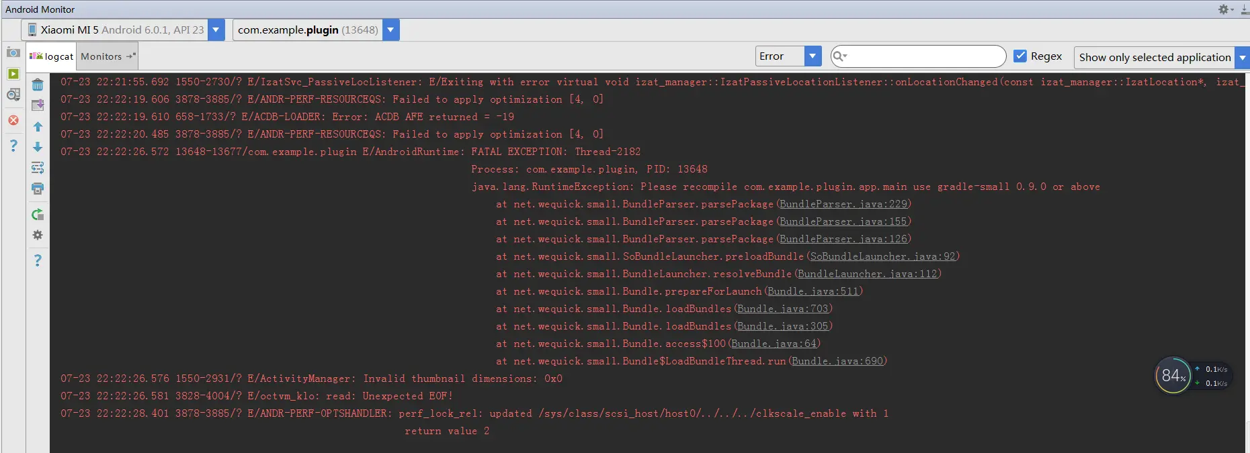Toggle the Regex checkbox
The image size is (1250, 453).
(x=1020, y=56)
